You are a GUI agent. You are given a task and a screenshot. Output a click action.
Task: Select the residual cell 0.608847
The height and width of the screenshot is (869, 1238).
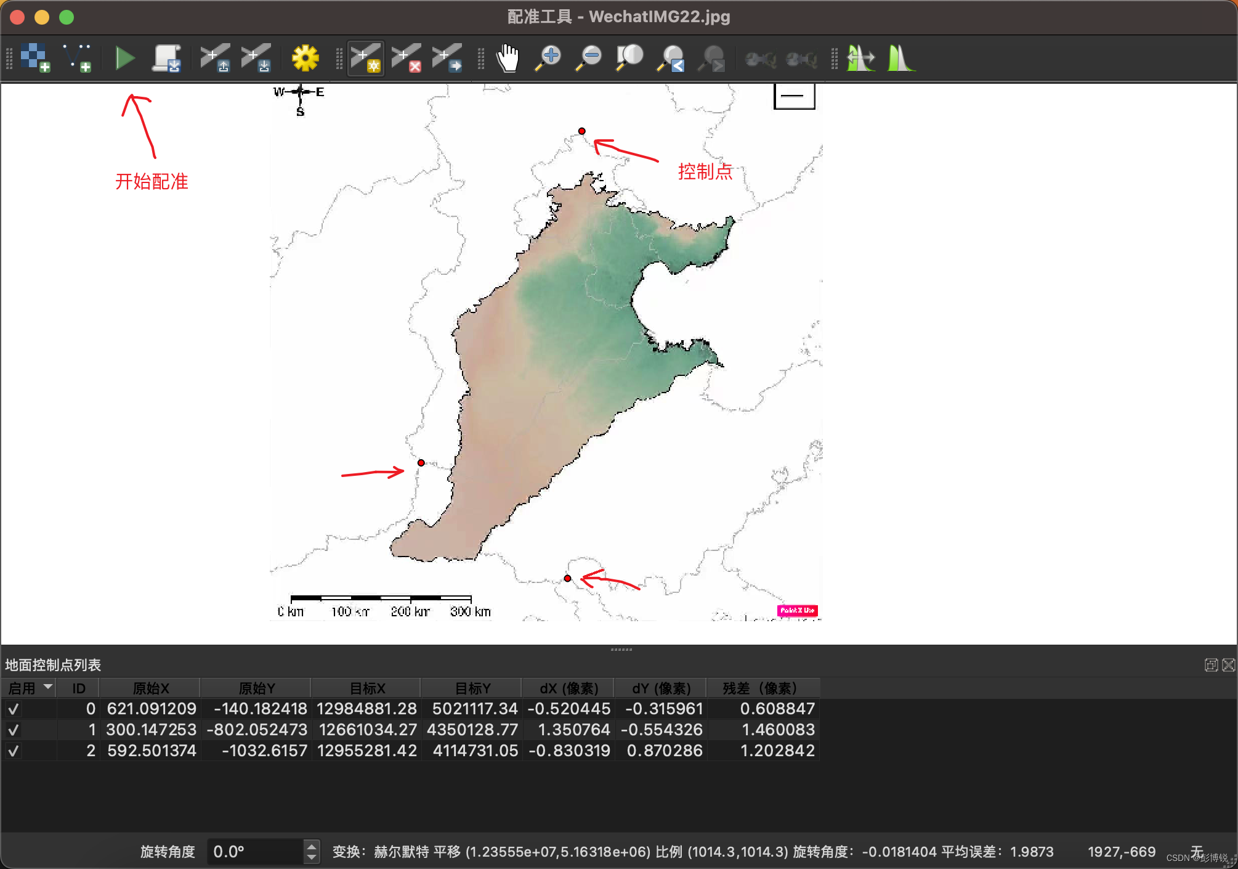click(763, 709)
